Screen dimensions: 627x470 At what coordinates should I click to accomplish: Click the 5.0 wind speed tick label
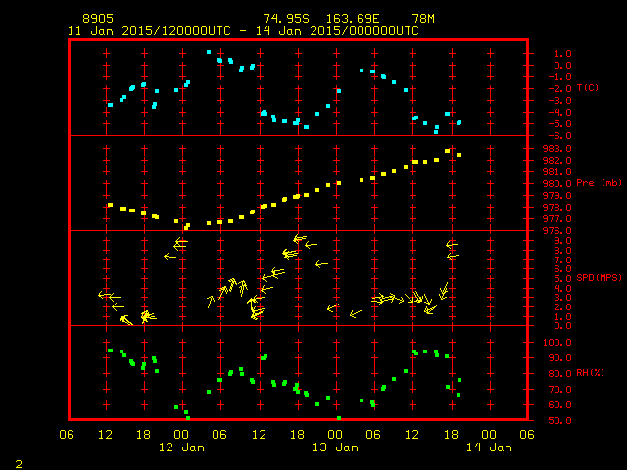coord(562,279)
